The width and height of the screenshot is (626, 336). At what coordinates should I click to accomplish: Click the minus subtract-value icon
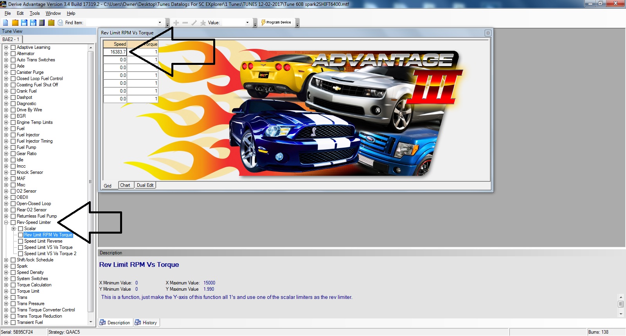(185, 23)
